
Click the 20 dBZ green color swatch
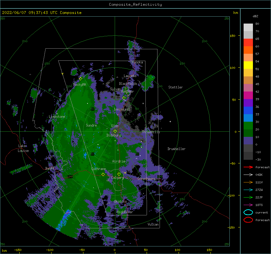[248, 125]
